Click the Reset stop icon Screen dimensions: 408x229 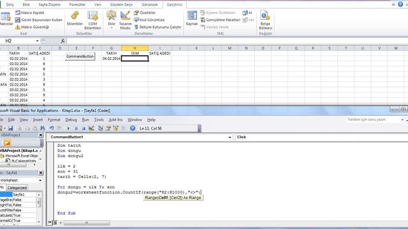click(x=84, y=128)
